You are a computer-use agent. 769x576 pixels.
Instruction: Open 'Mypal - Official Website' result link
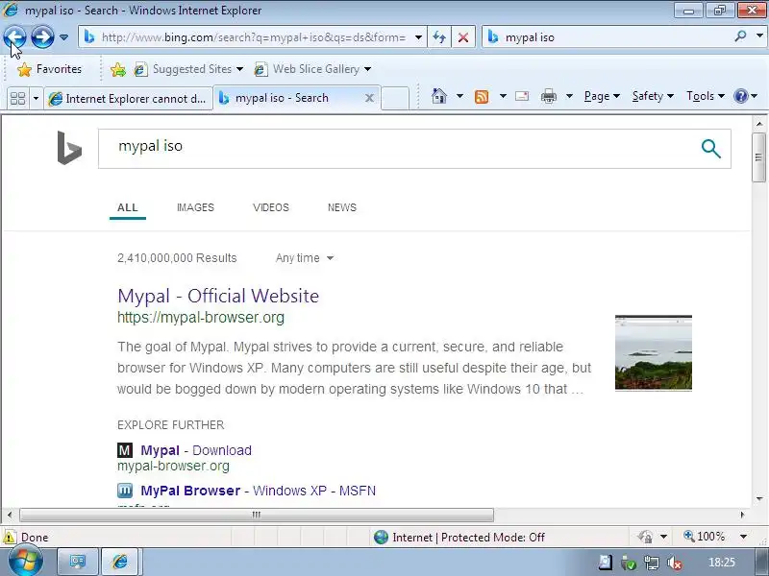point(218,296)
